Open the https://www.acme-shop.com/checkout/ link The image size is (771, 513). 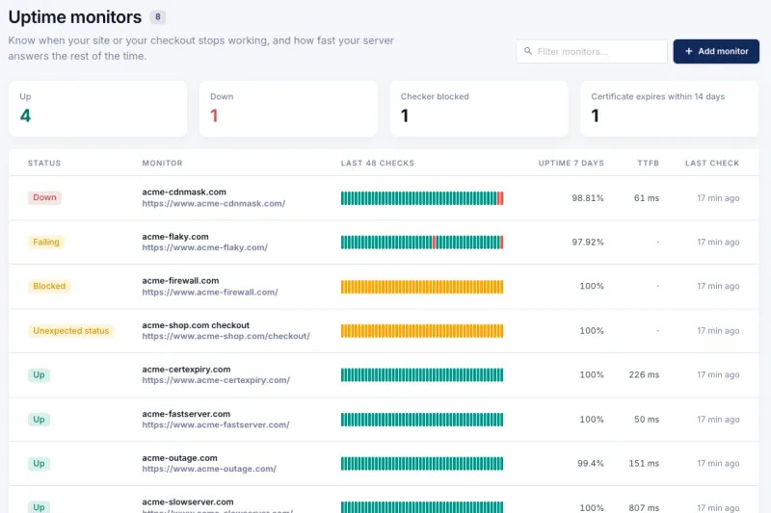pyautogui.click(x=226, y=336)
